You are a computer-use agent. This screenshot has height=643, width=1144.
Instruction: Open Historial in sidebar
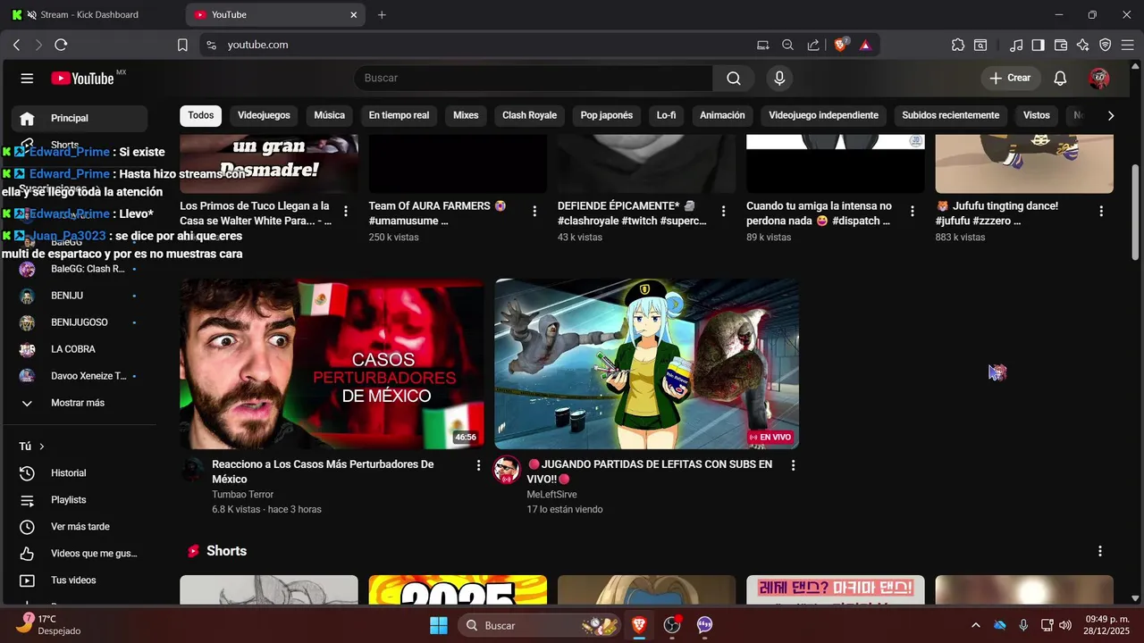[80, 473]
